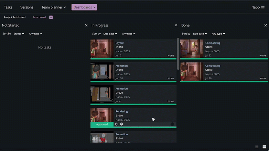
Task: Click None on the Jul 22 Compositing card
Action: point(263,55)
